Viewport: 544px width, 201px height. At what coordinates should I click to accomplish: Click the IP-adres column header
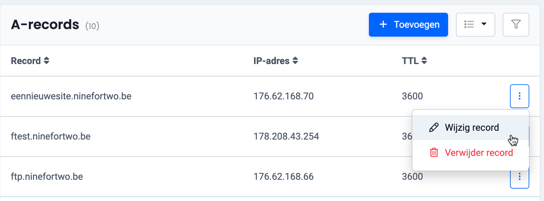[x=271, y=61]
